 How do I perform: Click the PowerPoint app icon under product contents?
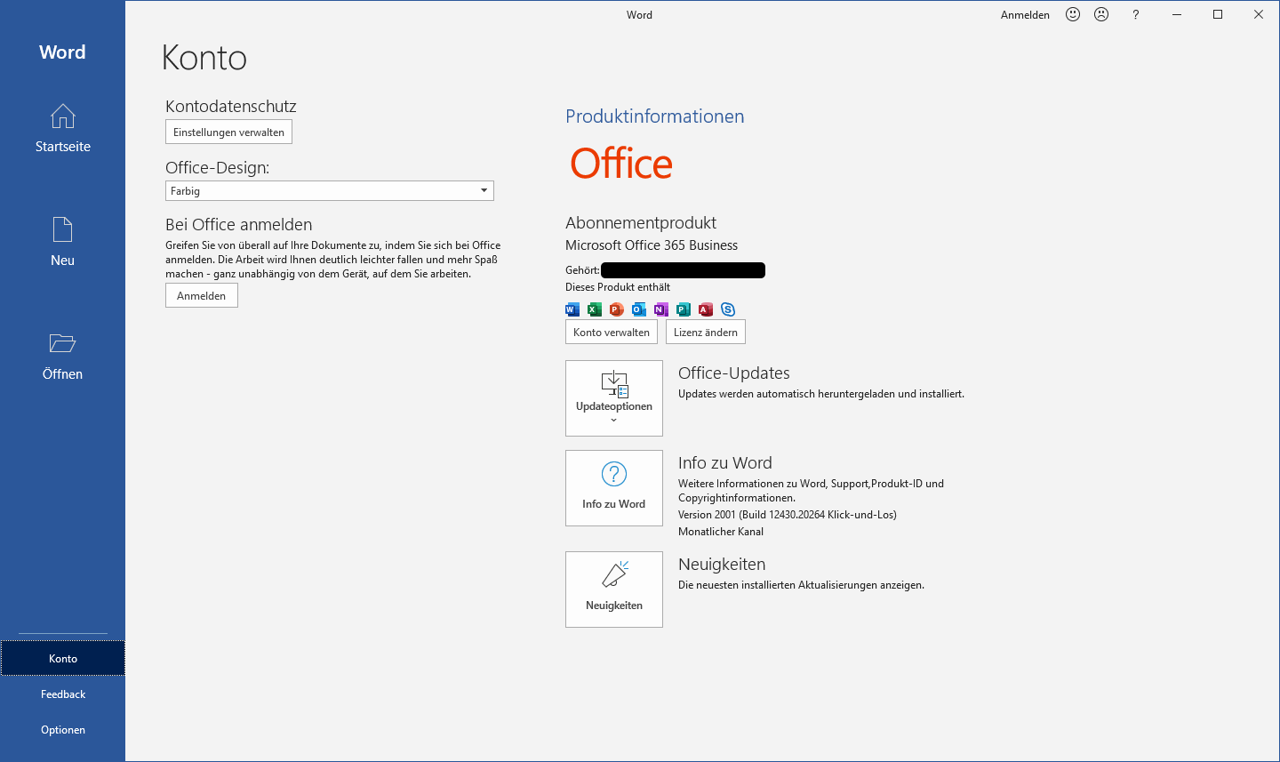tap(617, 309)
